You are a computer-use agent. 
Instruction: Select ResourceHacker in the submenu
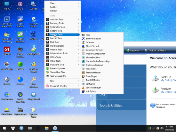click(102, 73)
